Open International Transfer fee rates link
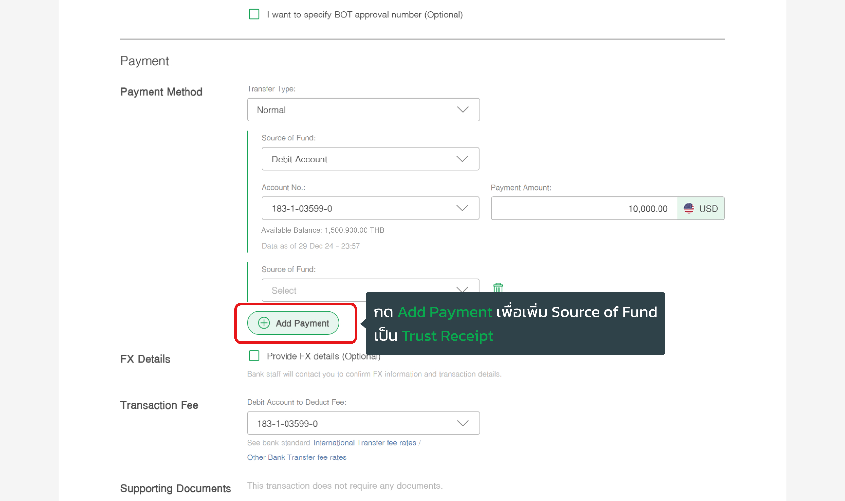 tap(364, 443)
